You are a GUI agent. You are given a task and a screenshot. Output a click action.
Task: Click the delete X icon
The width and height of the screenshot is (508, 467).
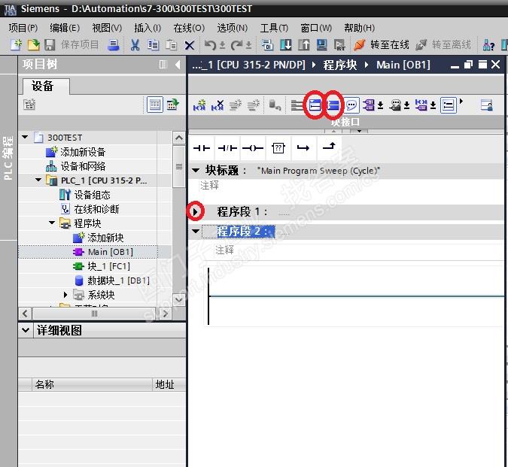pos(190,45)
